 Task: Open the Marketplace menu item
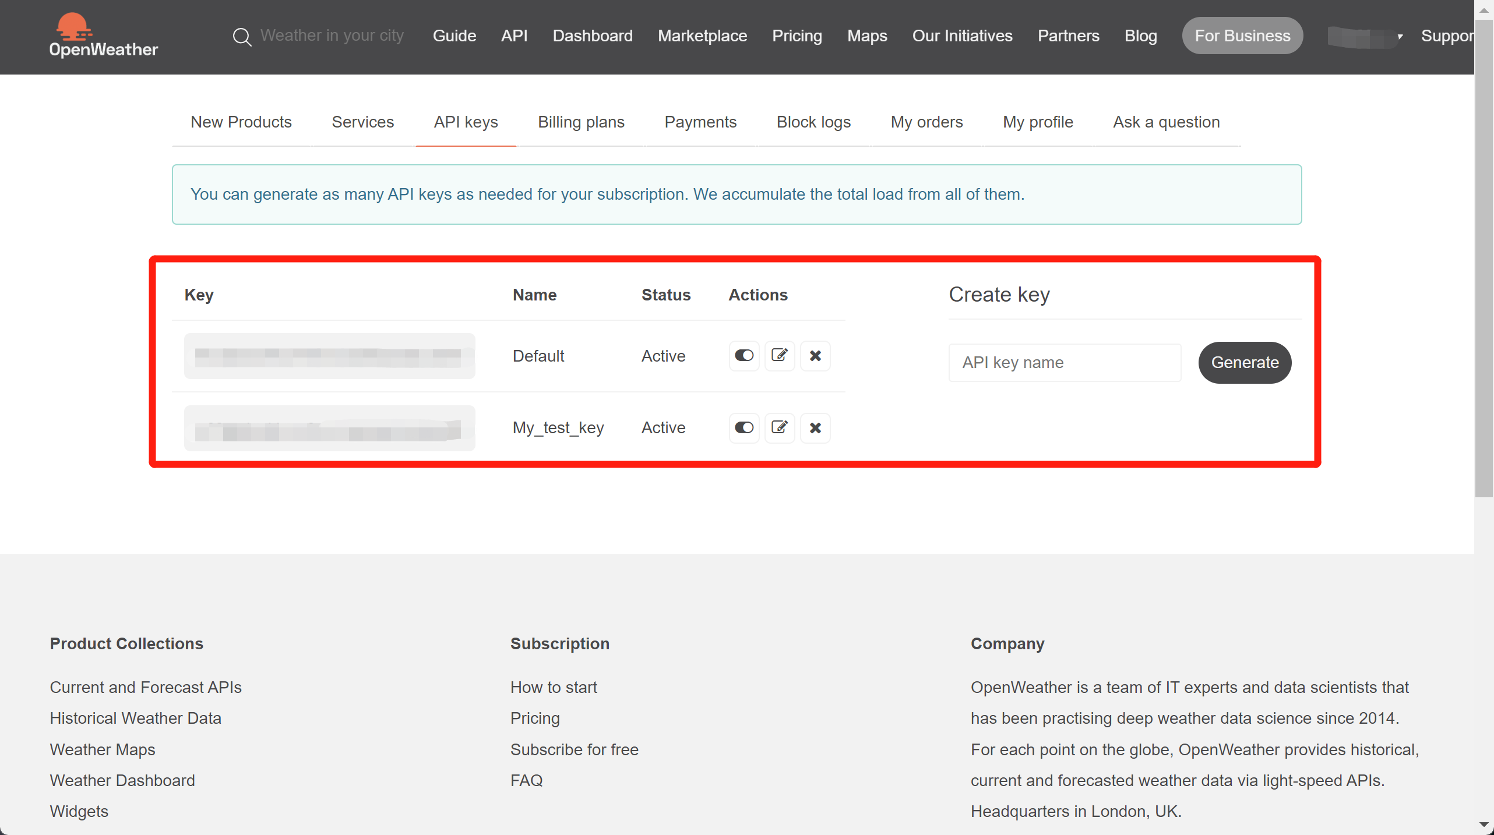pyautogui.click(x=702, y=36)
